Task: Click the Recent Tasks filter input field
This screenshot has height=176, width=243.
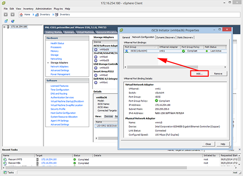Action: tap(216, 150)
